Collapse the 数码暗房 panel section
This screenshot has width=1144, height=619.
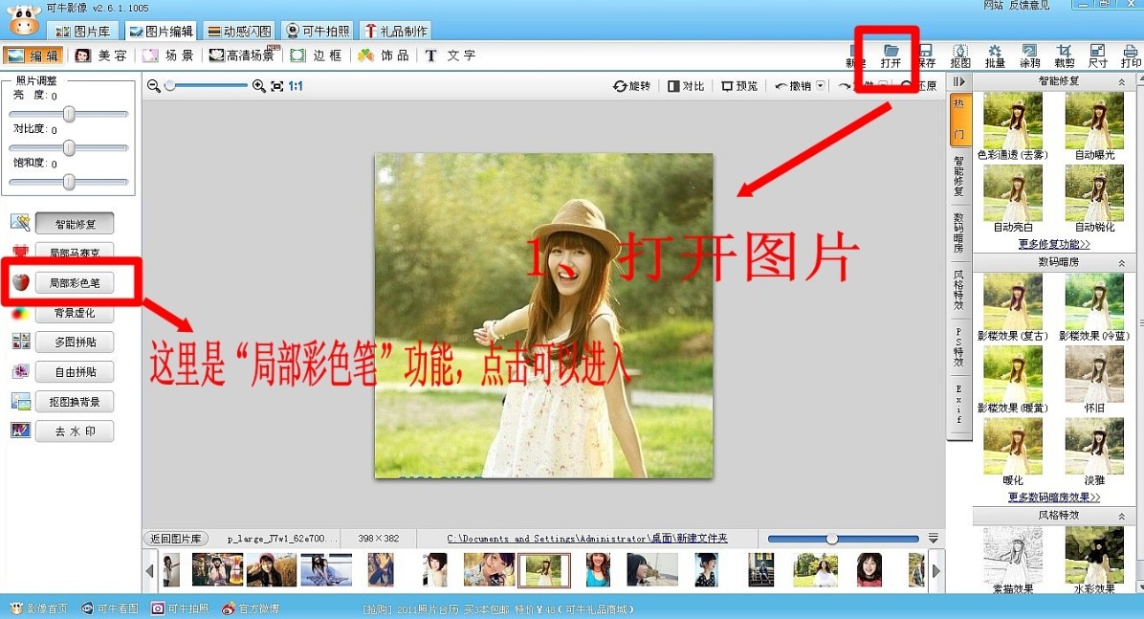pos(1121,262)
